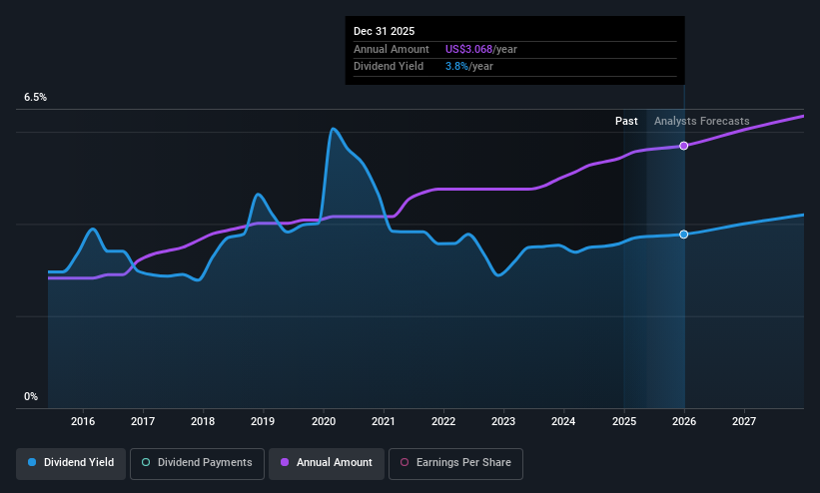
Task: Click the 'Dec 31 2025' tooltip date
Action: (x=384, y=31)
